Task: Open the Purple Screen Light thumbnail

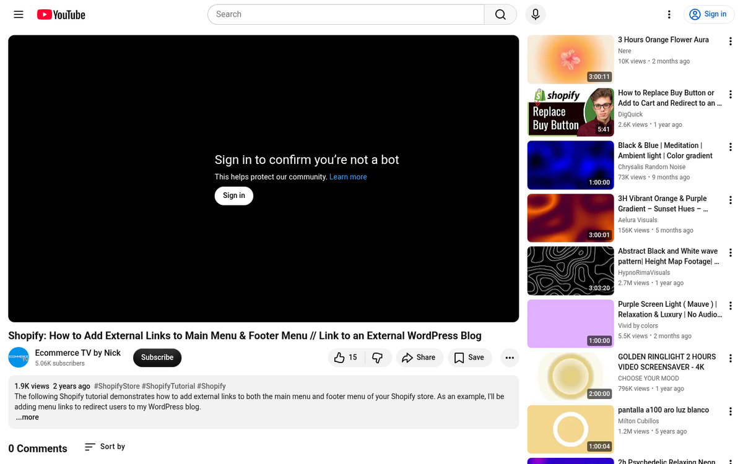Action: pyautogui.click(x=570, y=324)
